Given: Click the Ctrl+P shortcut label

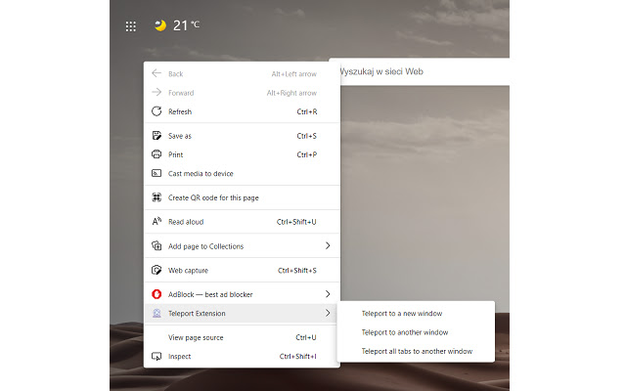Looking at the screenshot, I should pos(306,154).
